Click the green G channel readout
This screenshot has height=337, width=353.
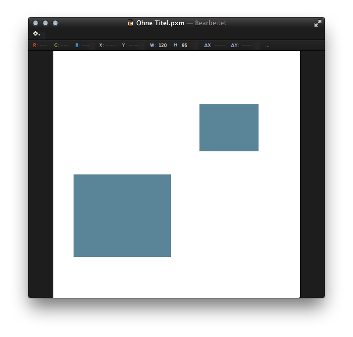(x=61, y=45)
